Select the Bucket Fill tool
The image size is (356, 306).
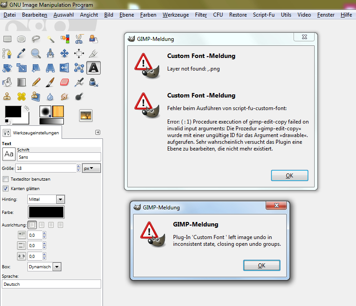(7, 82)
